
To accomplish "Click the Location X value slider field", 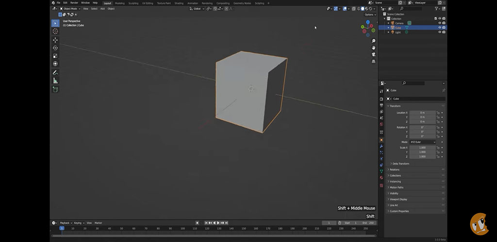I will point(422,113).
